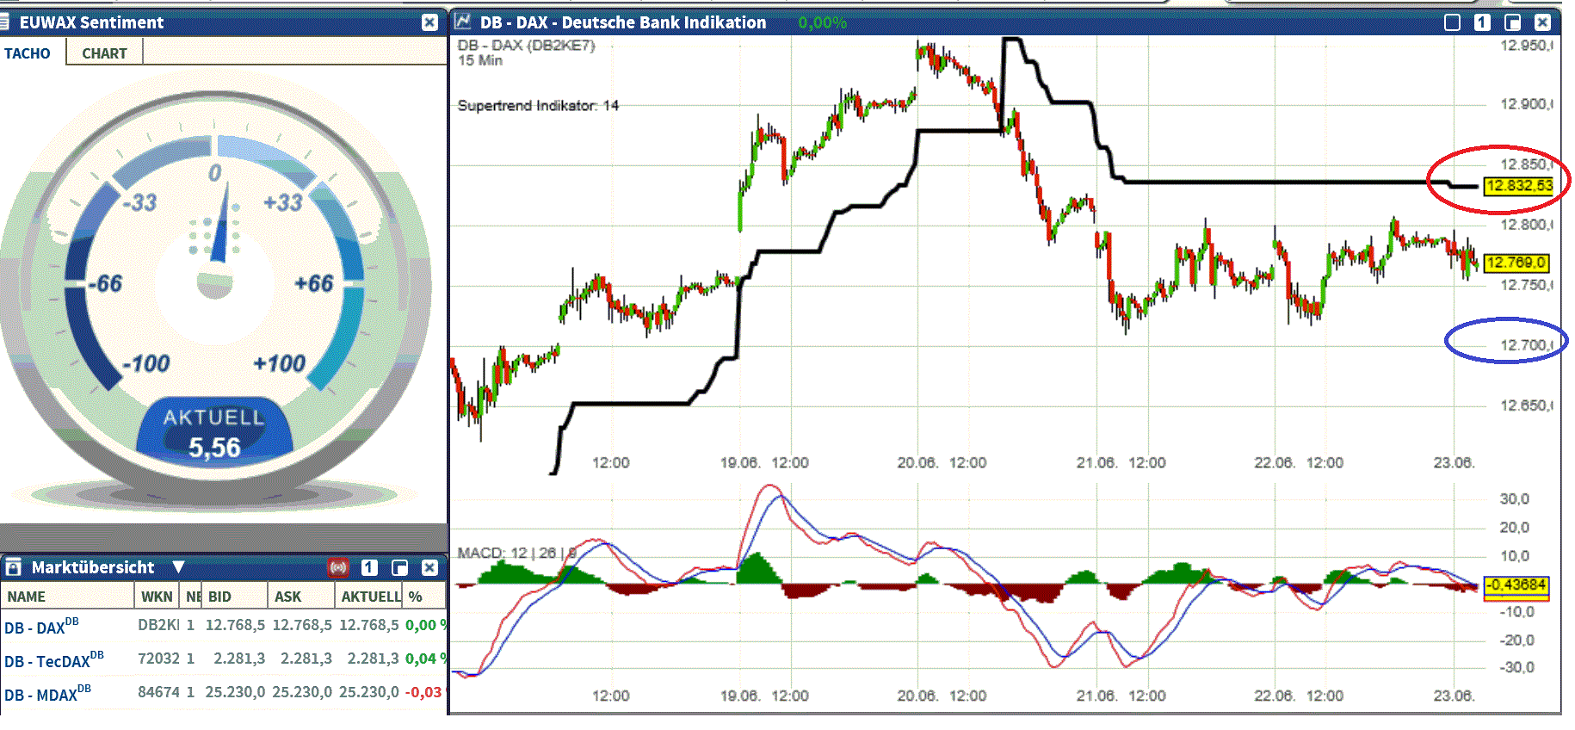
Task: Click the '1' group icon in Marktübersicht header
Action: (x=369, y=567)
